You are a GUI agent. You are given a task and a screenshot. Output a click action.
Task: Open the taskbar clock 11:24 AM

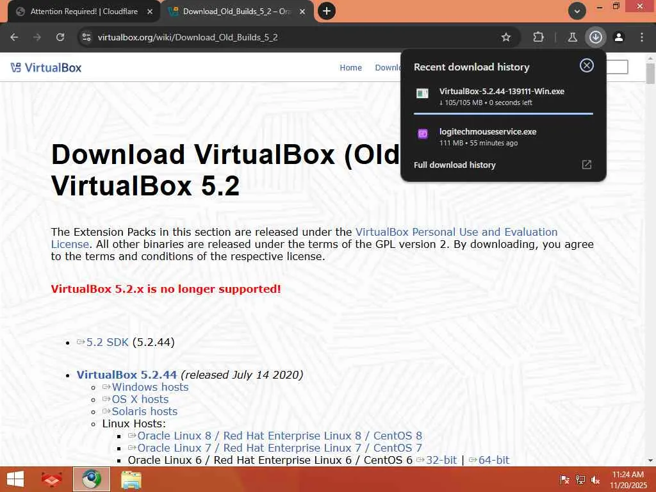tap(628, 479)
